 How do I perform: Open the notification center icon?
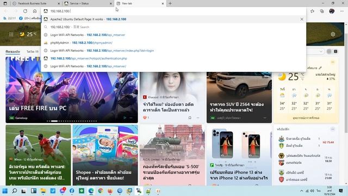pyautogui.click(x=341, y=191)
